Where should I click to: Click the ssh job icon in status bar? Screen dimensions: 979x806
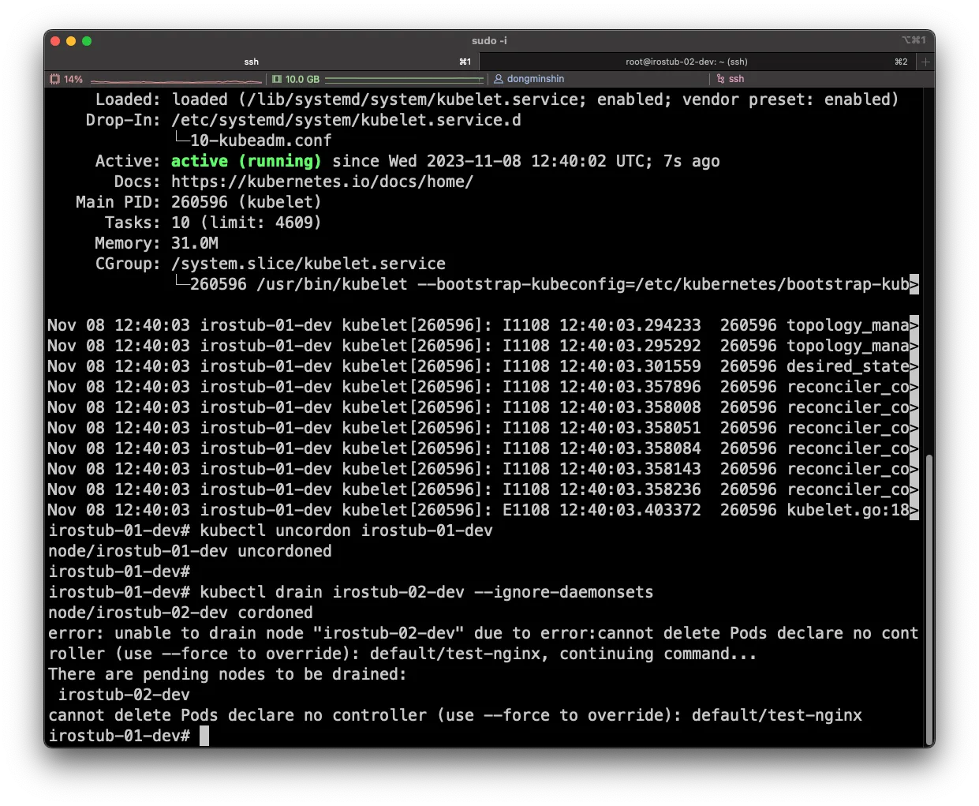[x=720, y=79]
